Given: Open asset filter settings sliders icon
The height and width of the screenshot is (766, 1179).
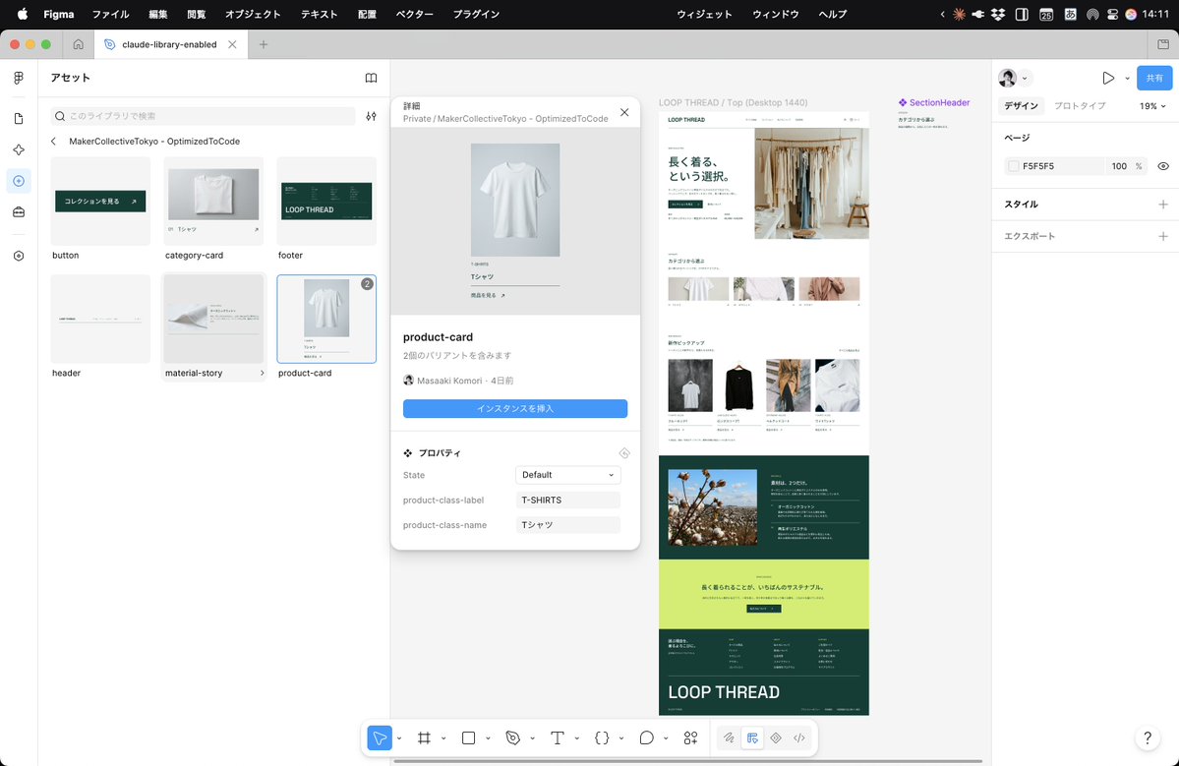Looking at the screenshot, I should [x=371, y=116].
